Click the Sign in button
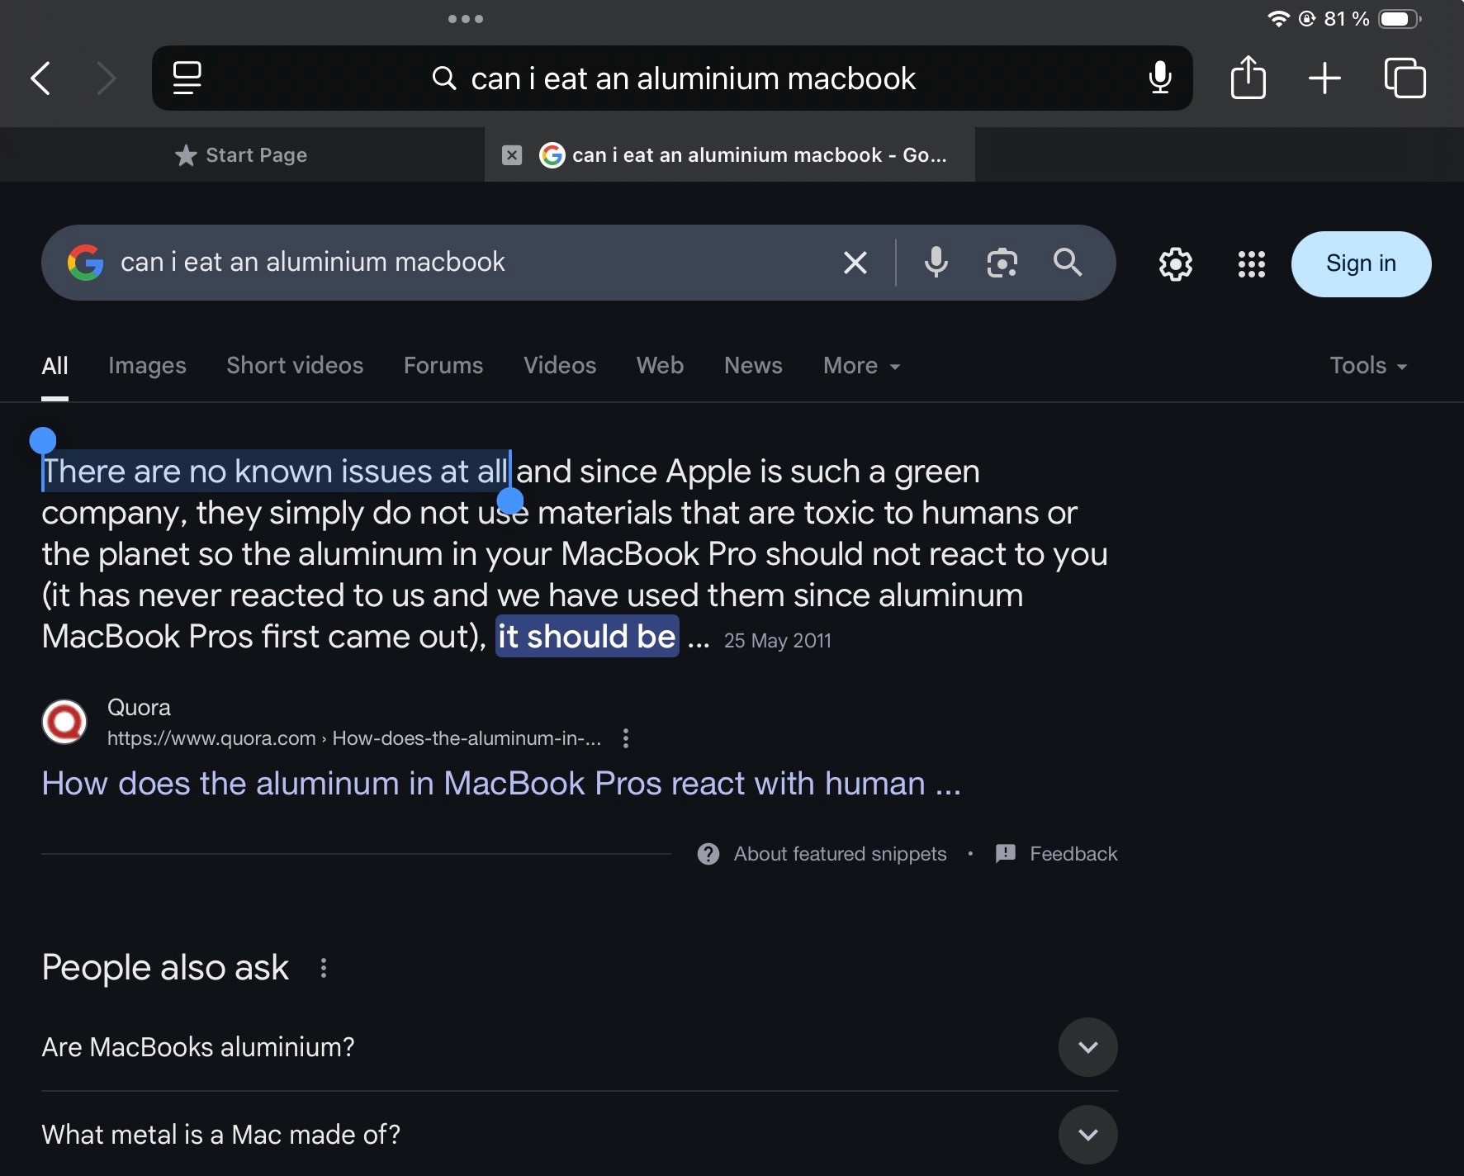This screenshot has height=1176, width=1464. click(x=1361, y=264)
